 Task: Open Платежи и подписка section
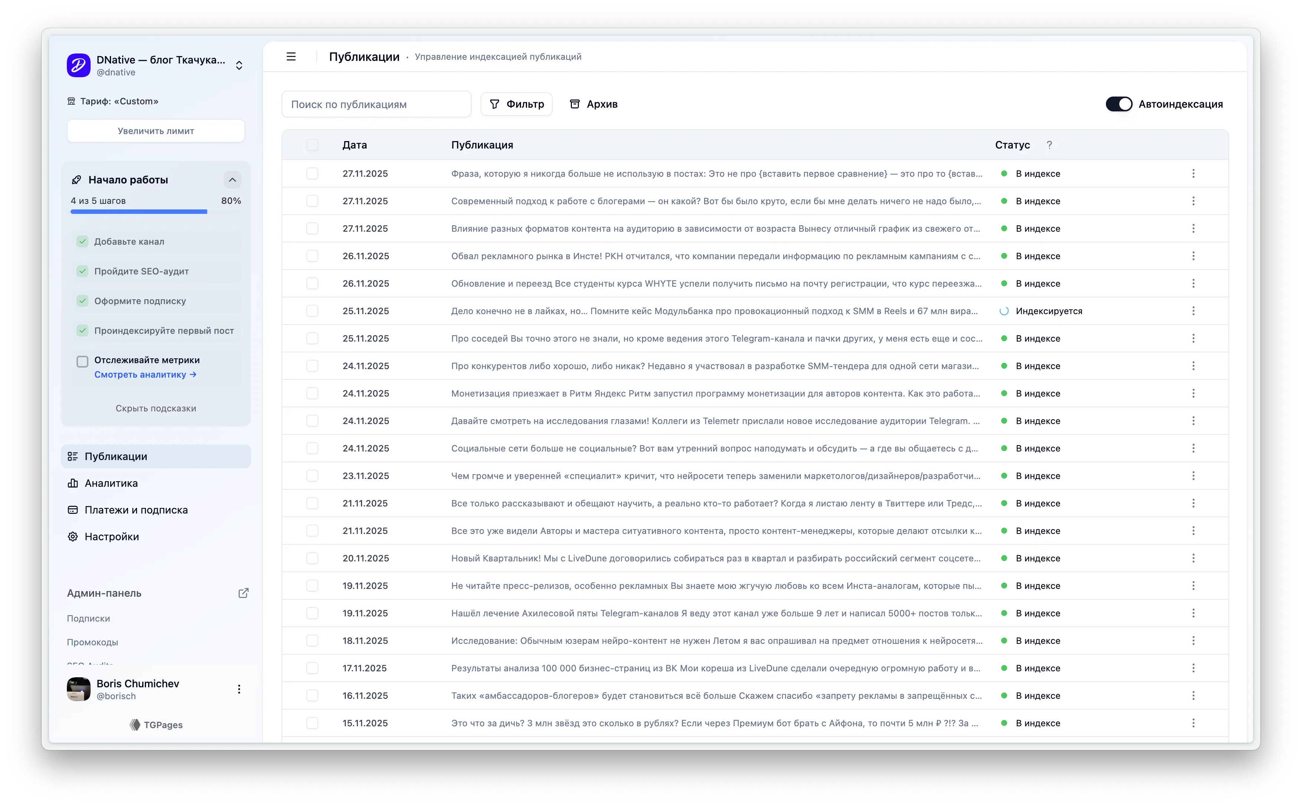click(x=136, y=510)
